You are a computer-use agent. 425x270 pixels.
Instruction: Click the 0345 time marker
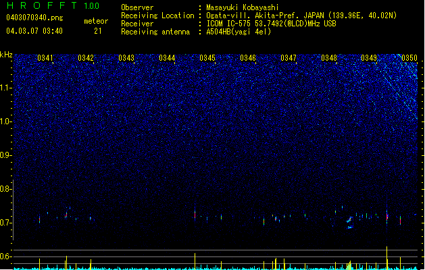[x=207, y=58]
